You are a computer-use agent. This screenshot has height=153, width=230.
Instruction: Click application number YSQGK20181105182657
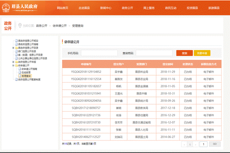tap(86, 86)
